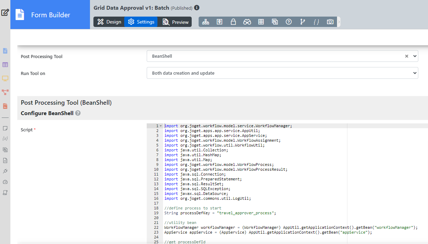Click line number 10 in the gutter
Viewport: 428px width, 244px height.
pos(156,169)
